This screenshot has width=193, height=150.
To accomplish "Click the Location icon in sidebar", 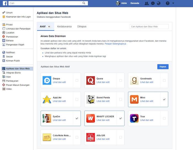I will click(x=4, y=33).
